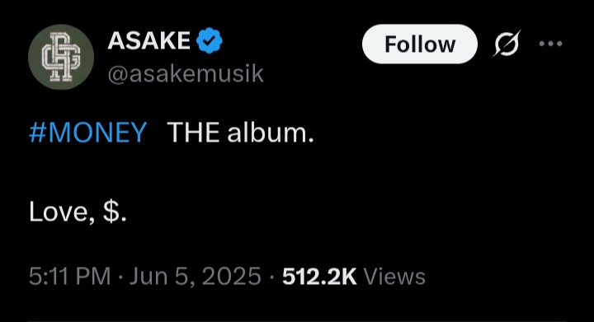Open the three-dot more options menu
The width and height of the screenshot is (594, 322).
pyautogui.click(x=550, y=44)
